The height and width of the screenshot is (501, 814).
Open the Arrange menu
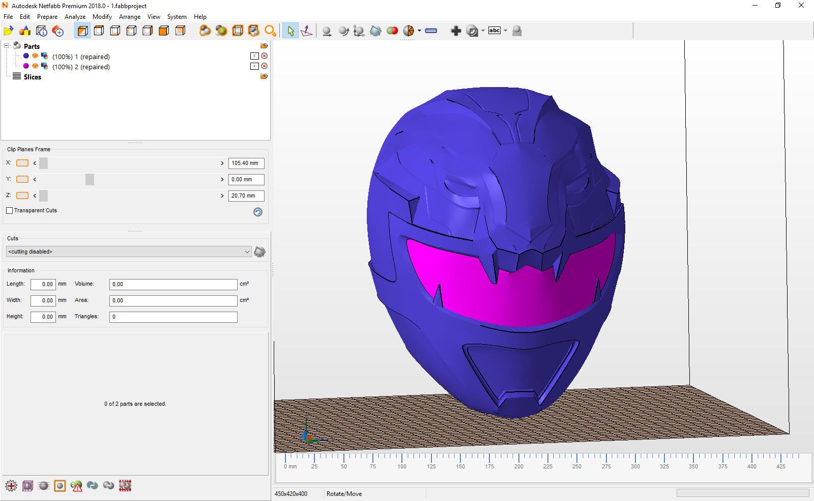130,16
